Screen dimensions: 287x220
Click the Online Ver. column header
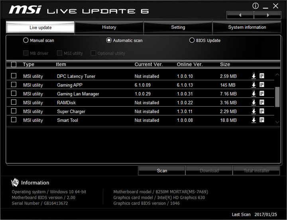(190, 64)
